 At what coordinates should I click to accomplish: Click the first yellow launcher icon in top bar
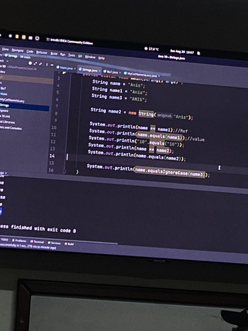tap(17, 36)
